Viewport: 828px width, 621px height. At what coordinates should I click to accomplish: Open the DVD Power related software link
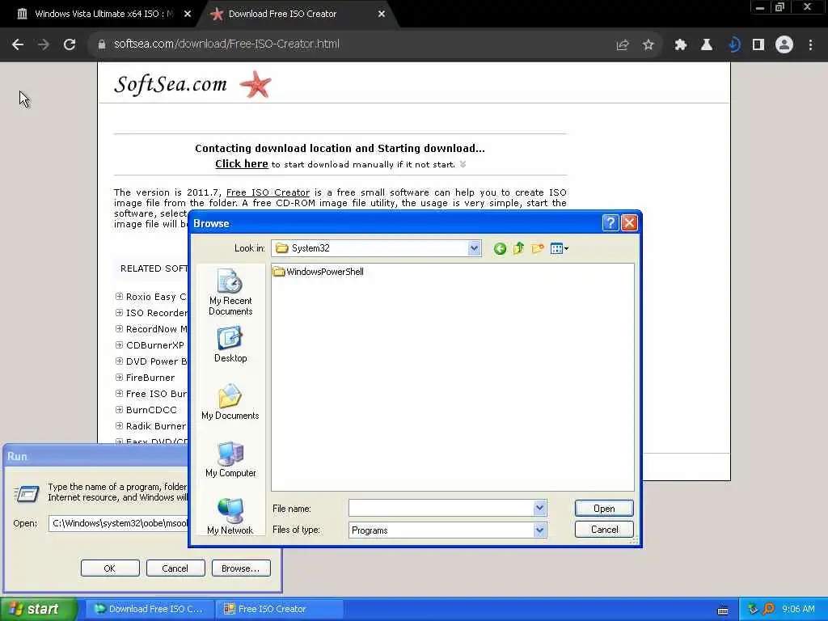pos(156,361)
